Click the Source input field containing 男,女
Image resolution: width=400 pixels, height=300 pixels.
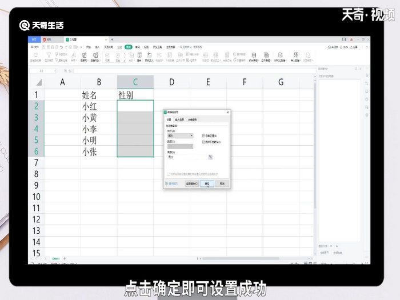point(187,157)
